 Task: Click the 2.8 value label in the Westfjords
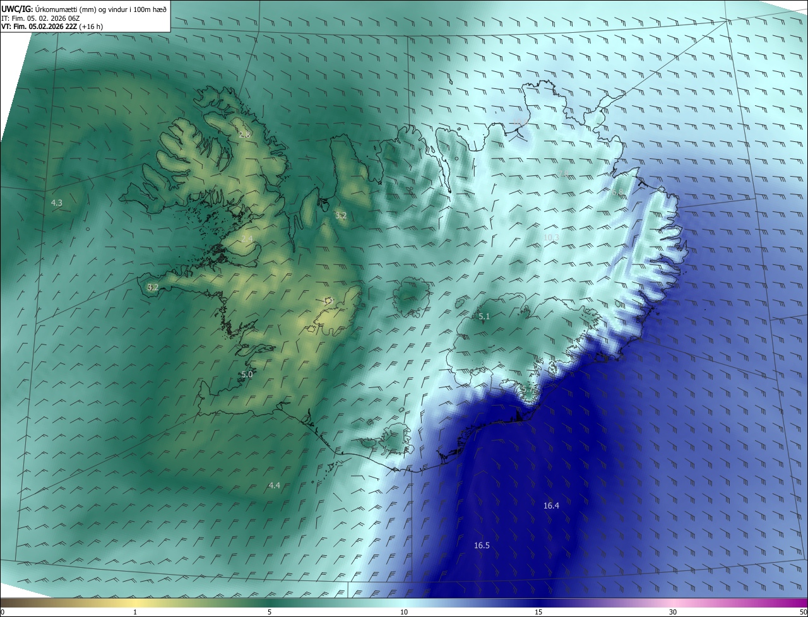point(244,134)
